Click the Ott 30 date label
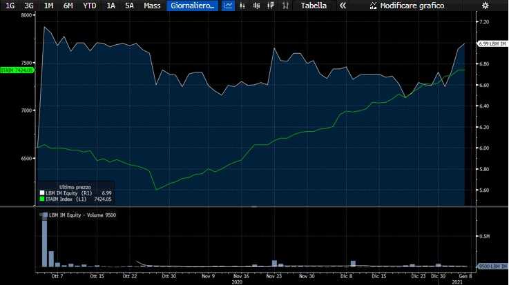509x285 pixels. [169, 276]
